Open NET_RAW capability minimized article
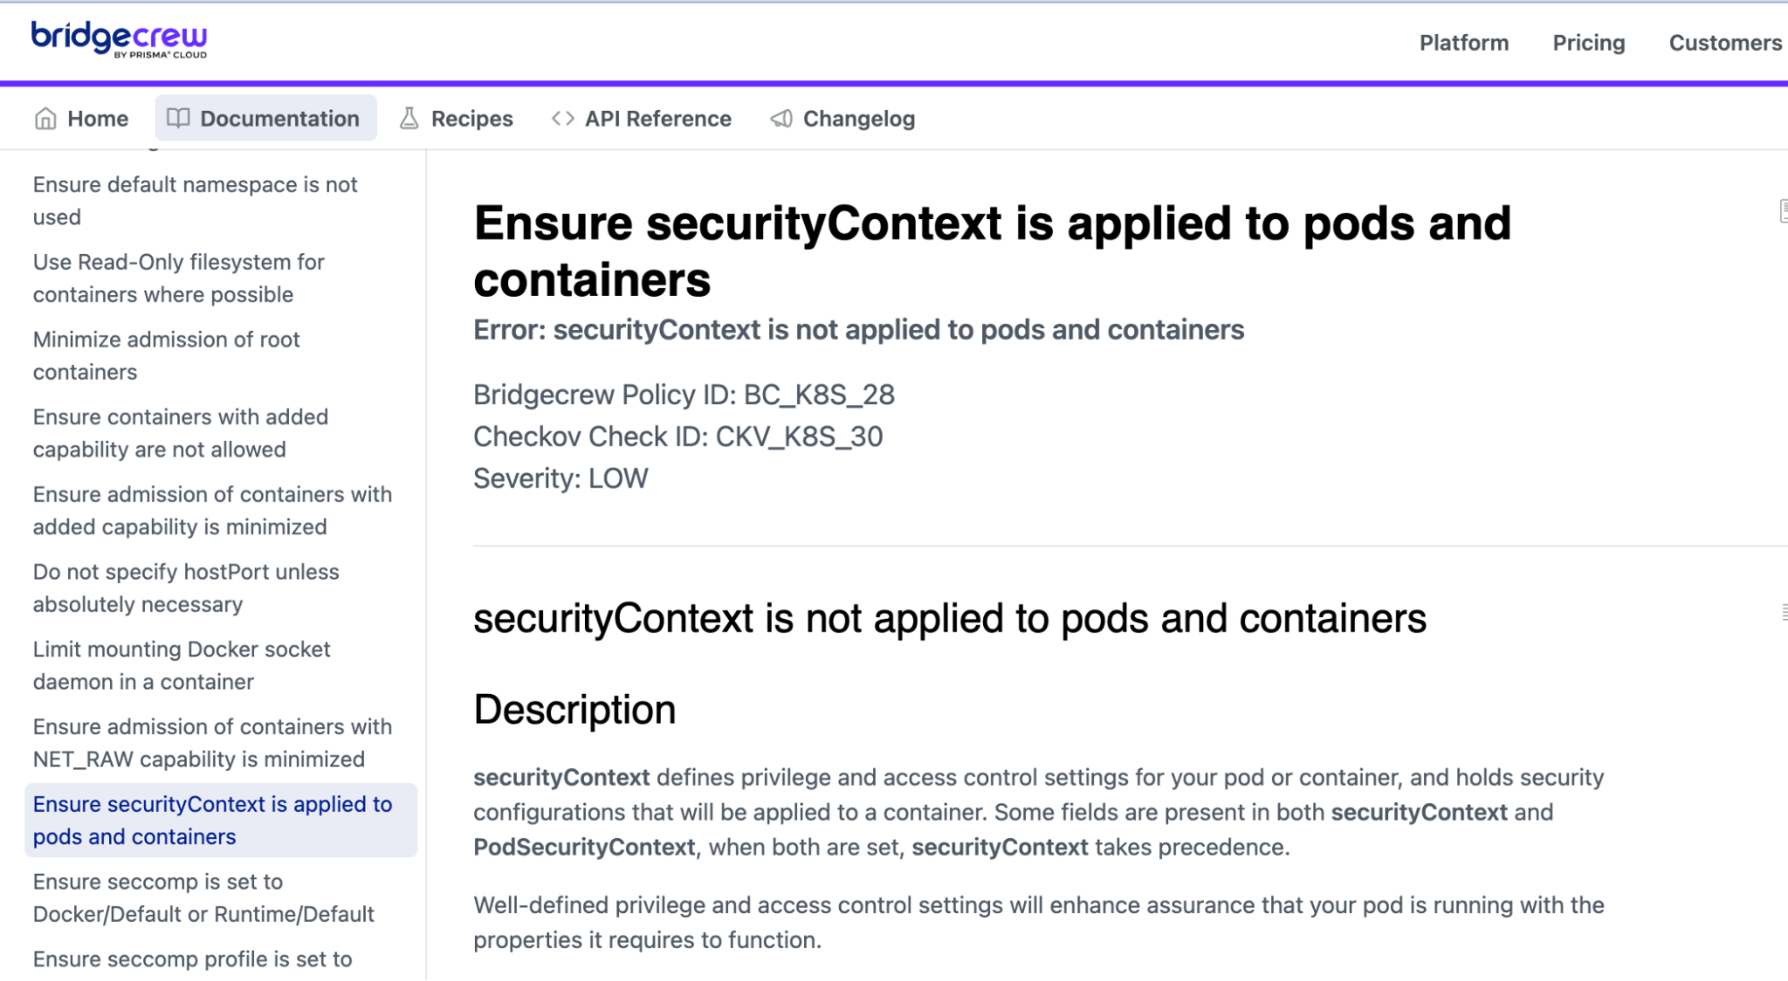The height and width of the screenshot is (981, 1788). (213, 742)
